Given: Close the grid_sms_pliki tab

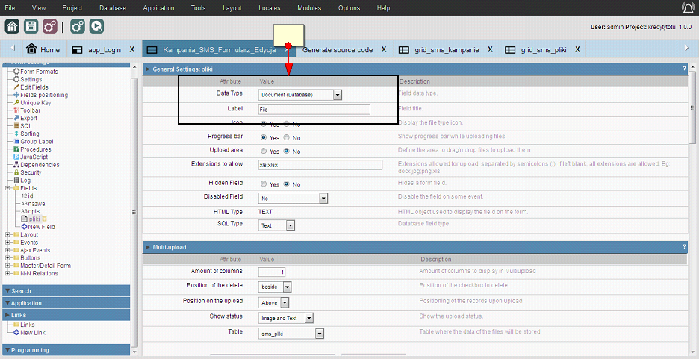Looking at the screenshot, I should [x=577, y=49].
